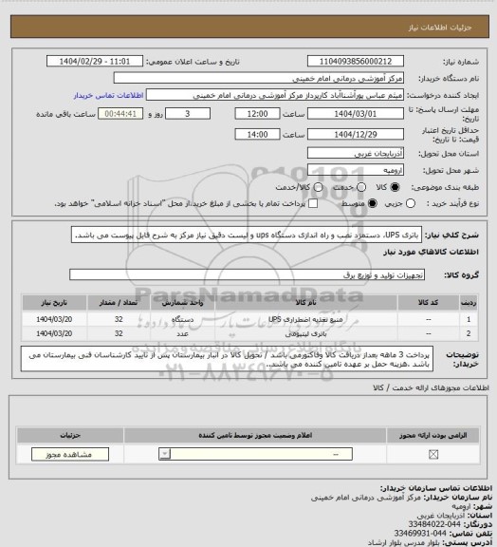Click the واحد شمارش column header

click(183, 302)
